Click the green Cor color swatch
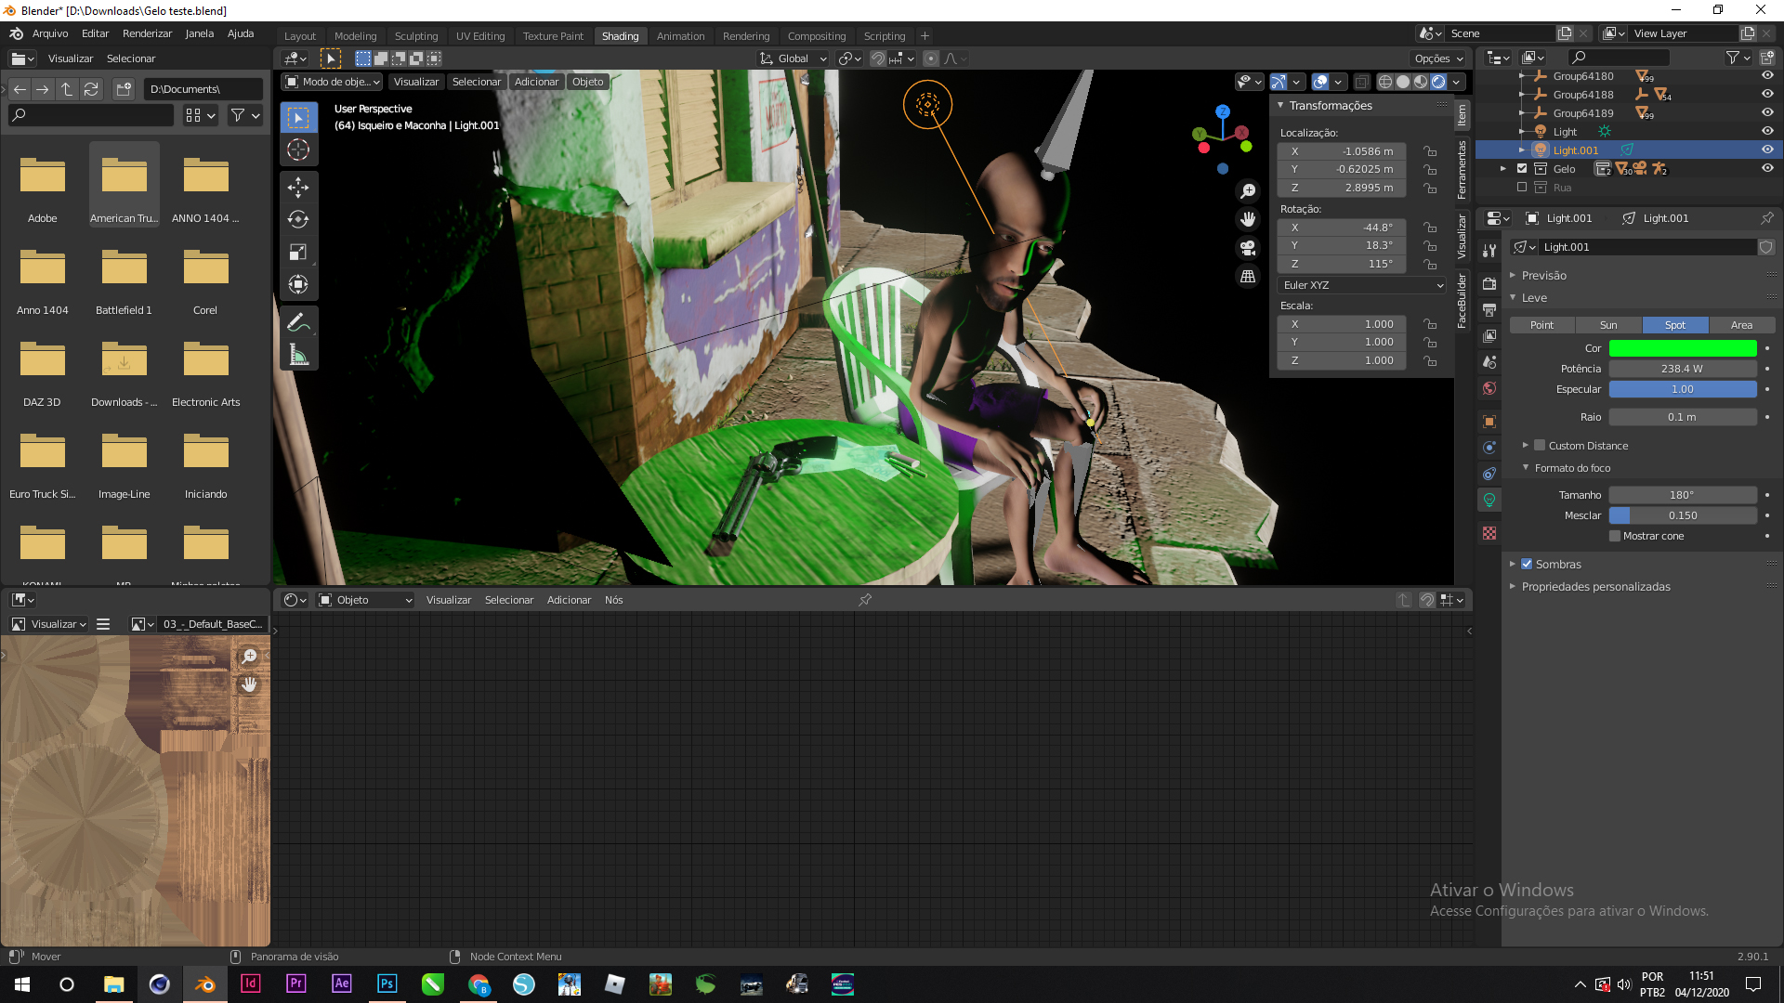Viewport: 1784px width, 1003px height. point(1683,348)
